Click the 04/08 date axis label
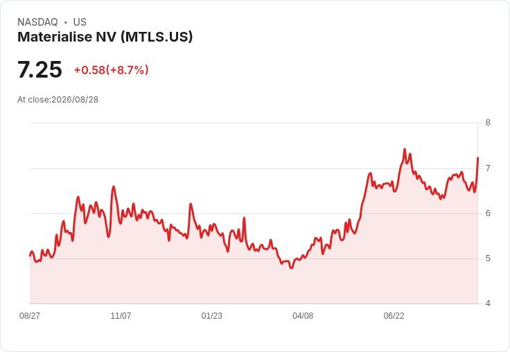Screen dimensions: 510x352 coord(303,315)
